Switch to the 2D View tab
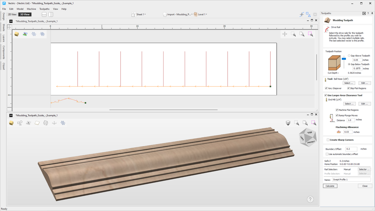Screen dimensions: 375x211 coord(12,14)
